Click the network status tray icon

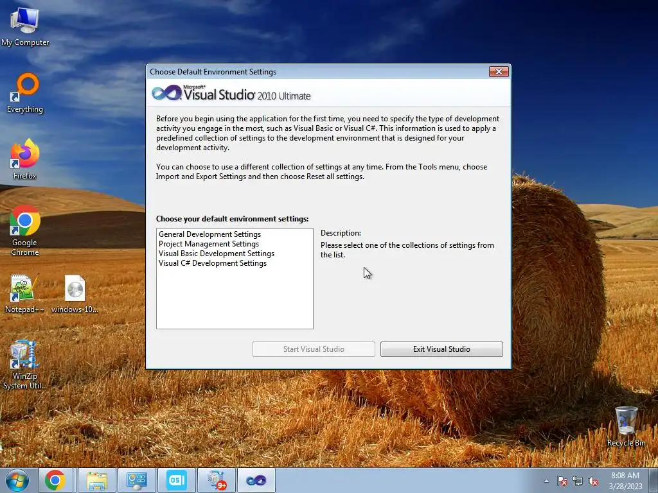coord(578,481)
